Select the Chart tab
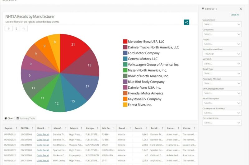The width and height of the screenshot is (249, 165). coord(9,118)
